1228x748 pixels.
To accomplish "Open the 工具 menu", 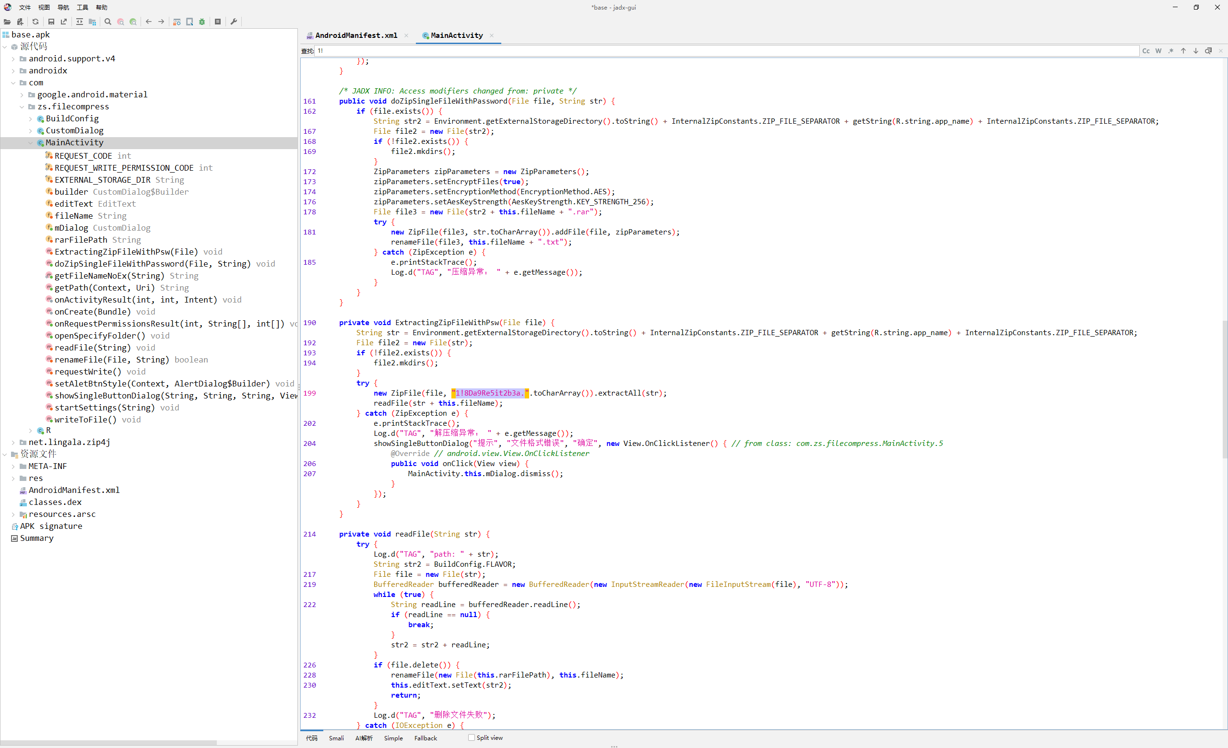I will [x=82, y=8].
